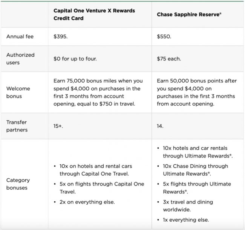Screen dimensions: 245x230
Task: Click the Category bonuses row label
Action: click(18, 184)
